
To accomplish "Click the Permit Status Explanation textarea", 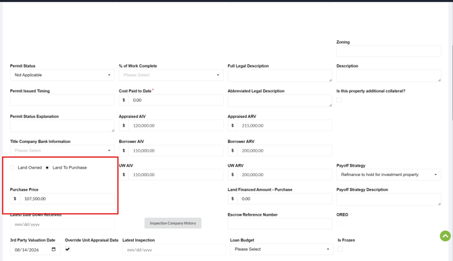I will point(62,126).
